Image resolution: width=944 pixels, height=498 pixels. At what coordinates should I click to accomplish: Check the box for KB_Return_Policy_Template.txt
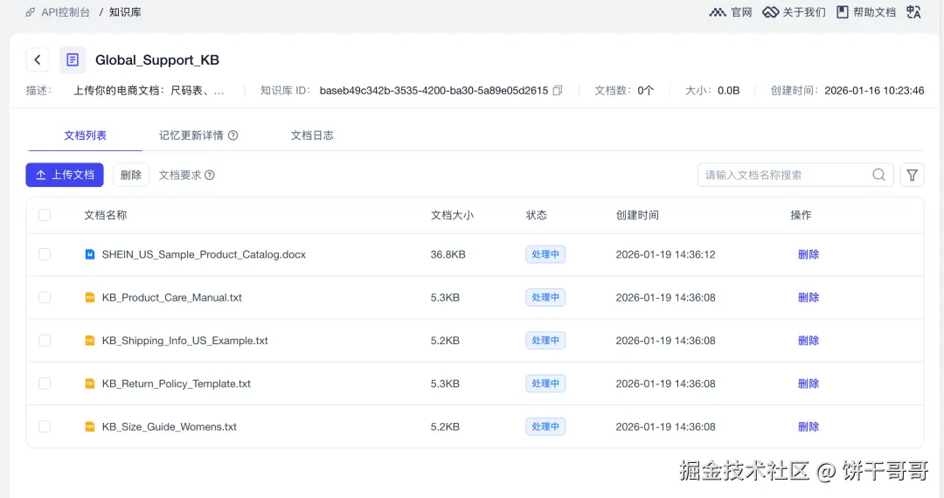[x=45, y=384]
